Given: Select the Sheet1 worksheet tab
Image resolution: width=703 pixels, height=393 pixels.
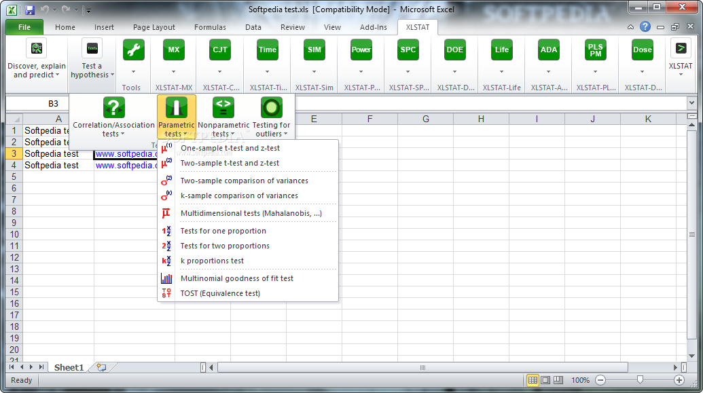Looking at the screenshot, I should pyautogui.click(x=69, y=367).
